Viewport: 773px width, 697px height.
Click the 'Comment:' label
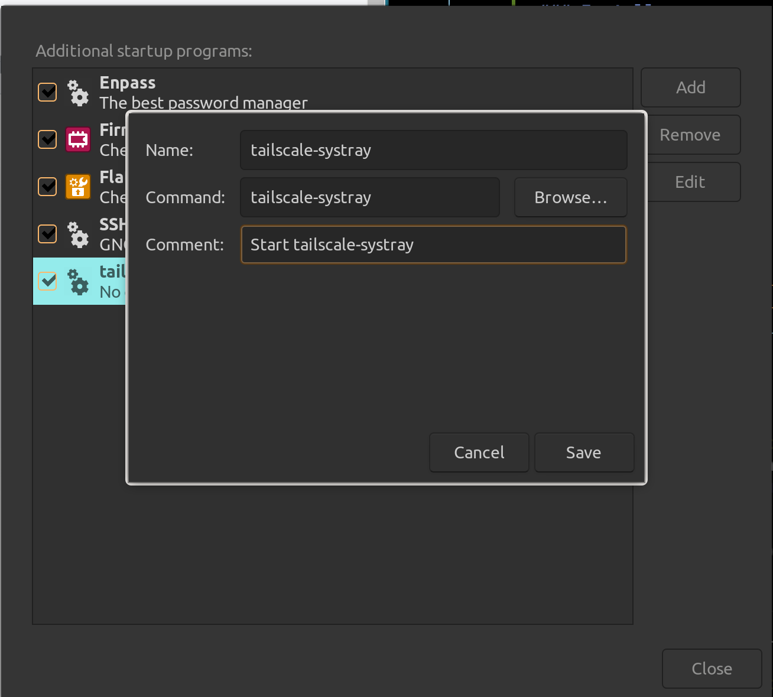[185, 245]
